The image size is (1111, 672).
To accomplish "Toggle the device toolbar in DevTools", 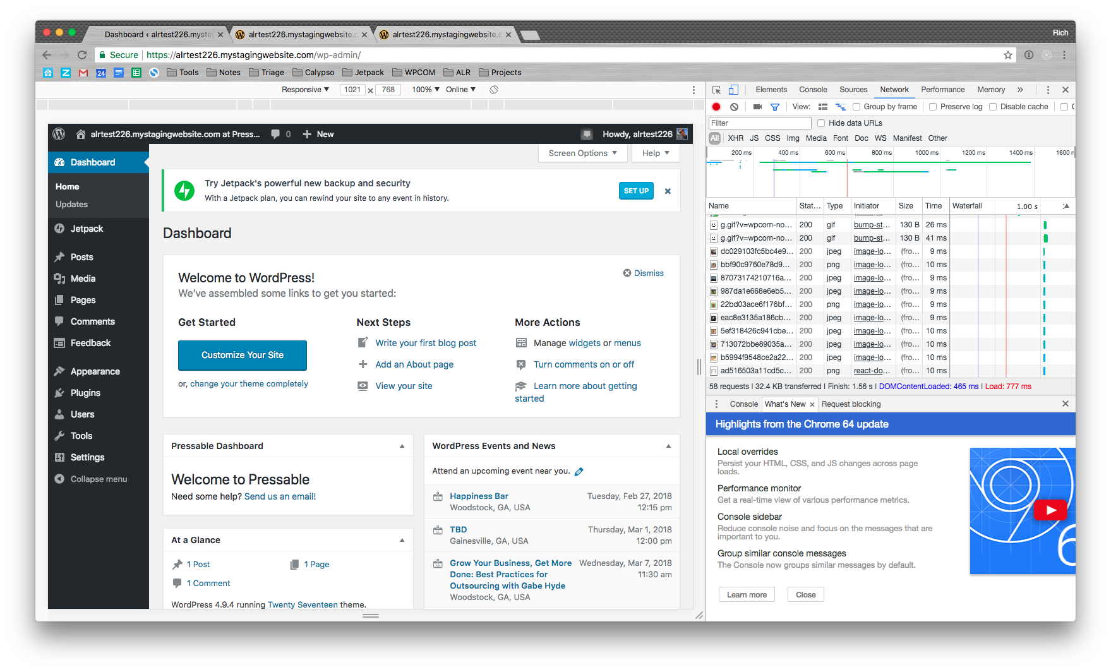I will click(x=733, y=90).
